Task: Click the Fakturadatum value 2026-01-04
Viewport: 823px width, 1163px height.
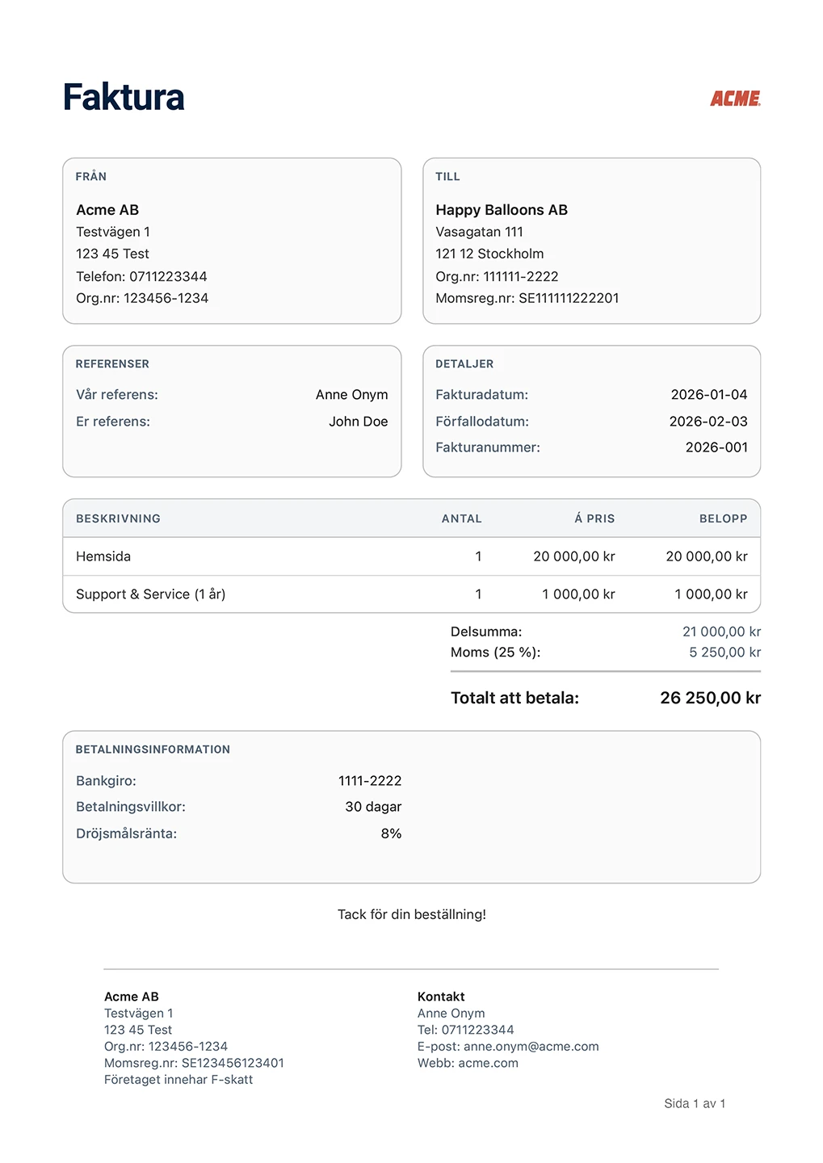Action: 710,394
